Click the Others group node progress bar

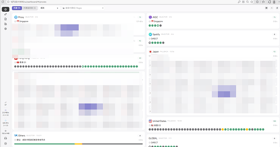pyautogui.click(x=78, y=144)
